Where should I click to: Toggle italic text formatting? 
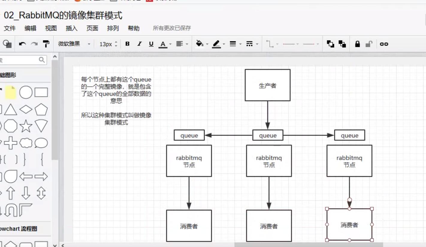tap(139, 44)
